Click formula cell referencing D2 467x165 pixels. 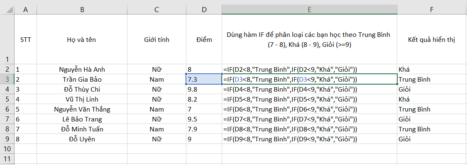[x=309, y=69]
